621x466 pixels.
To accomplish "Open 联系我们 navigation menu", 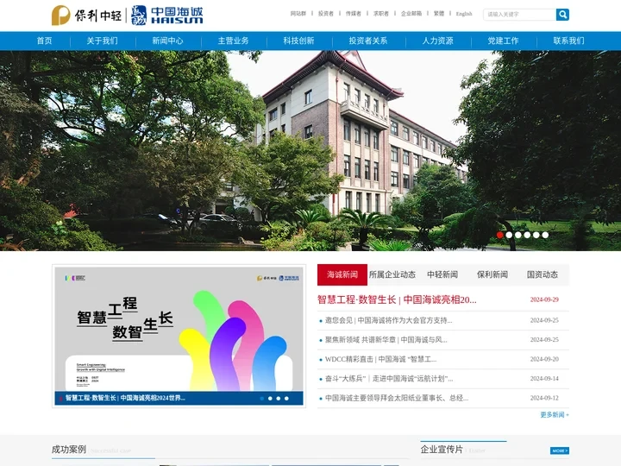I will 568,41.
